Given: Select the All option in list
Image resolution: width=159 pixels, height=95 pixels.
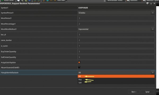Looking at the screenshot, I should pos(116,76).
